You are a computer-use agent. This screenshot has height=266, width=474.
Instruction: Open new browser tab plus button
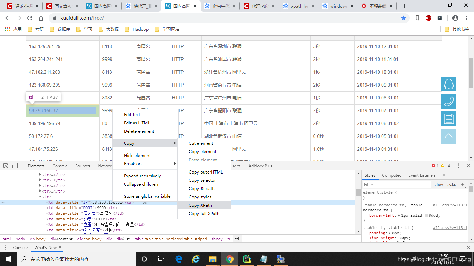(x=404, y=6)
